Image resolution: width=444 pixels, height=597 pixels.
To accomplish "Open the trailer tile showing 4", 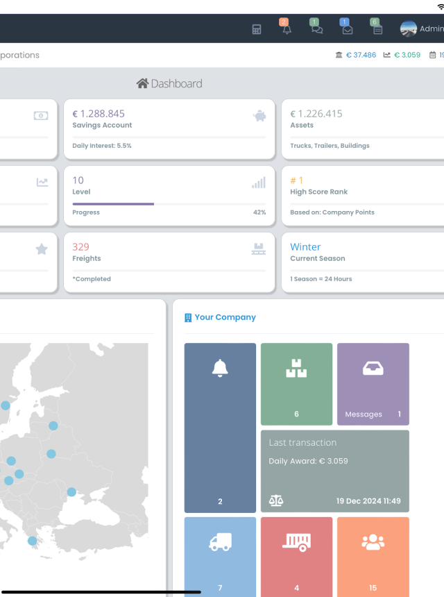I will (x=296, y=557).
